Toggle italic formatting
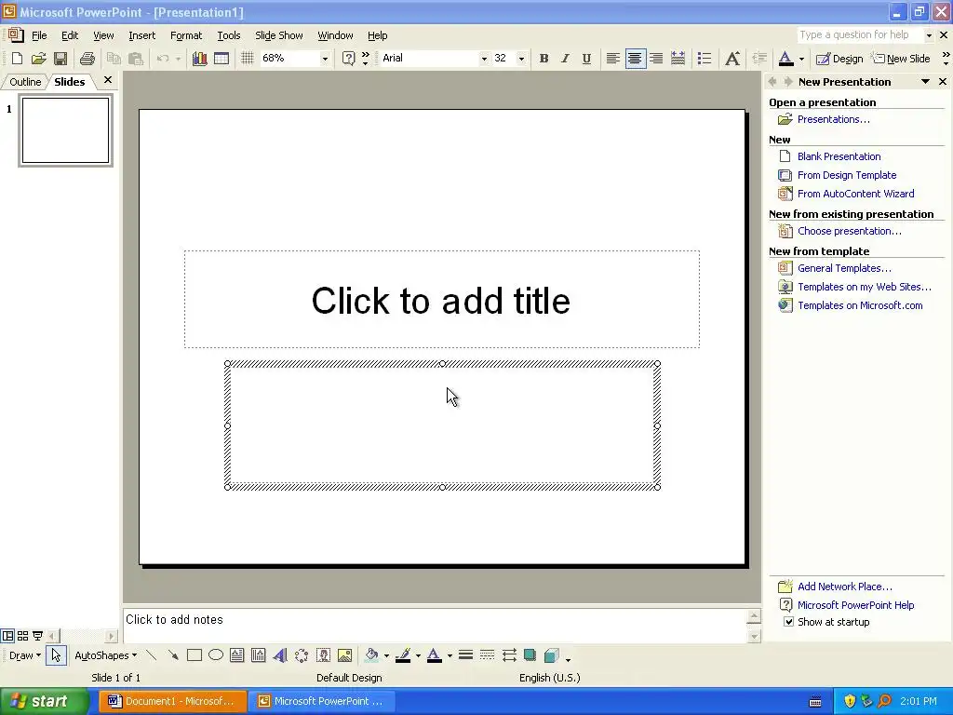Viewport: 953px width, 715px height. point(565,59)
